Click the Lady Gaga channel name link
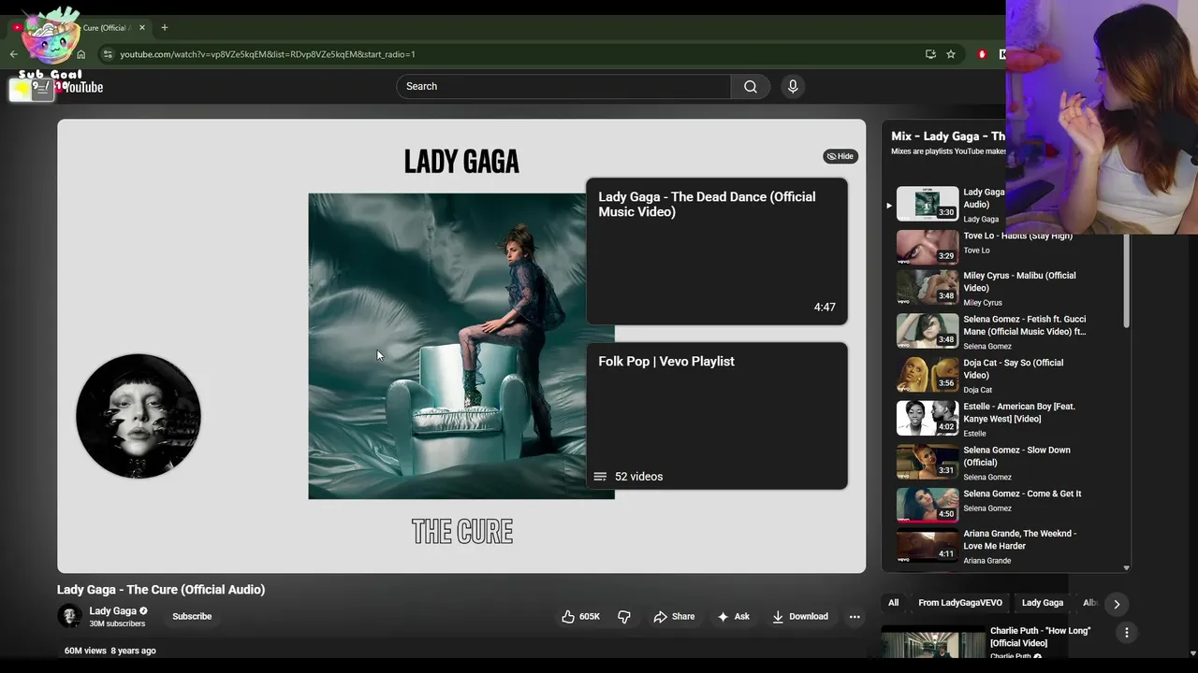 (x=112, y=611)
